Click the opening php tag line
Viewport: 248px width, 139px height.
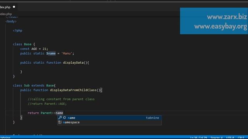point(17,31)
